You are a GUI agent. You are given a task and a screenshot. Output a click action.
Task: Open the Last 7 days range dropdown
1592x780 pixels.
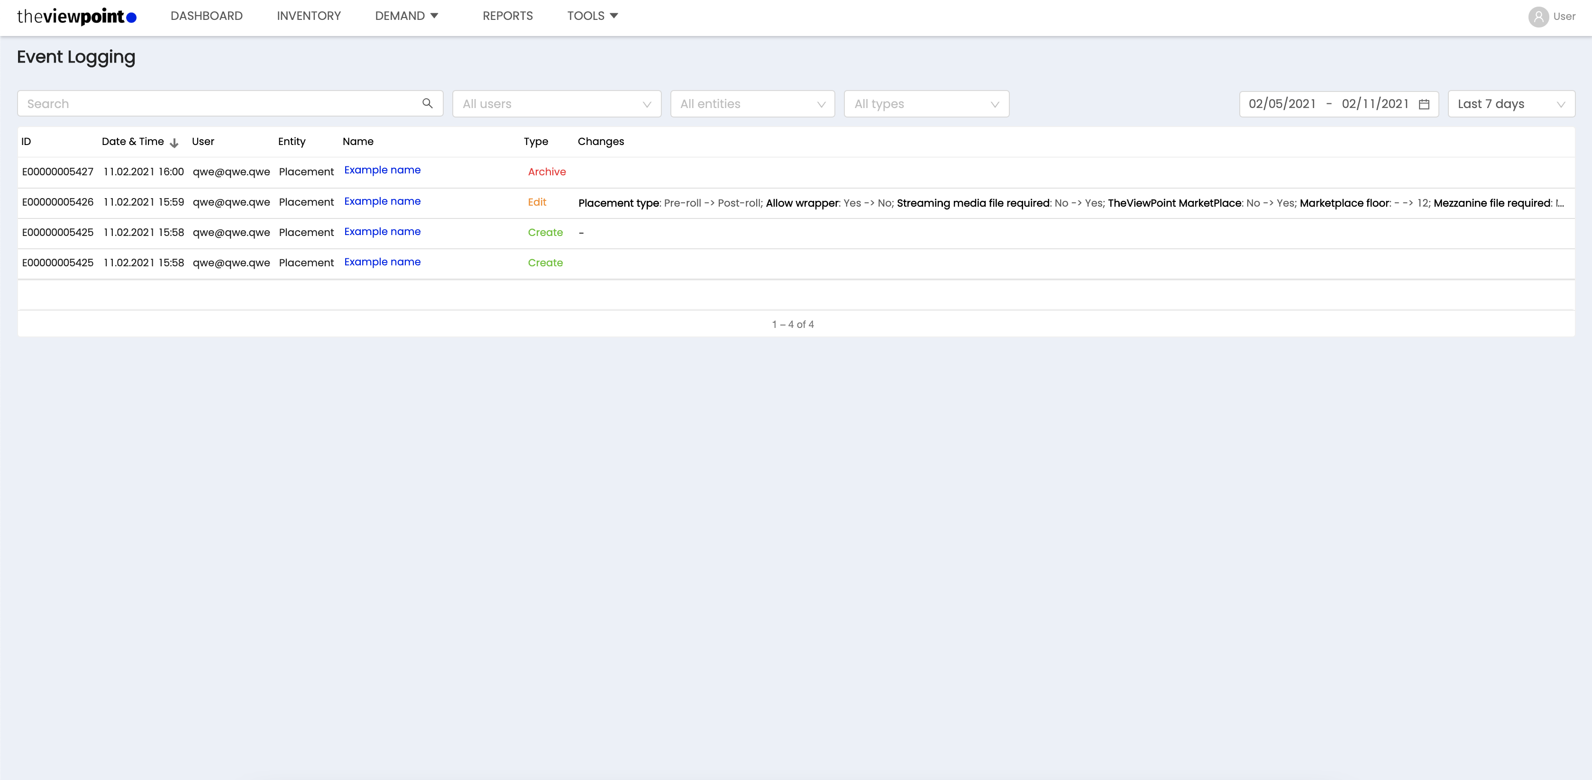[x=1511, y=104]
